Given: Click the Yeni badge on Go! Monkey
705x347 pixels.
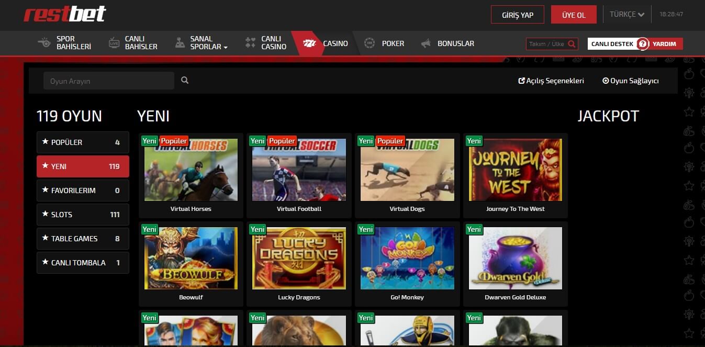Looking at the screenshot, I should pos(366,229).
